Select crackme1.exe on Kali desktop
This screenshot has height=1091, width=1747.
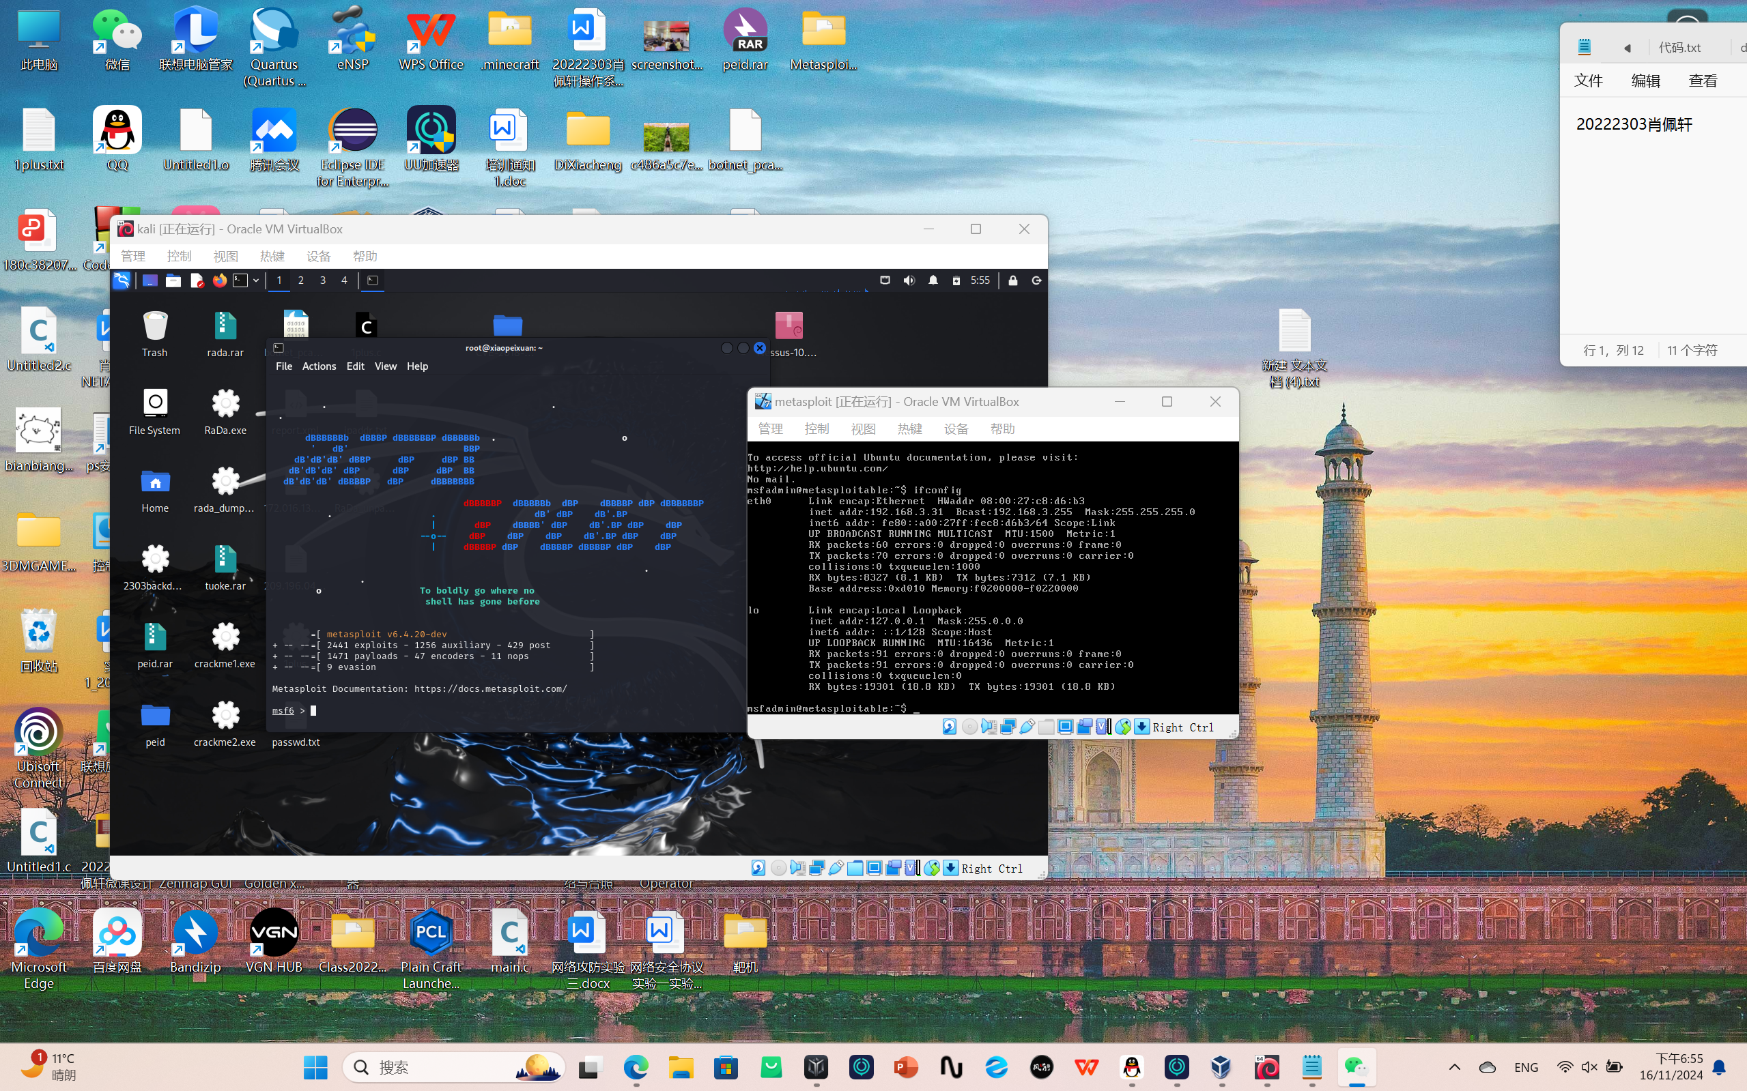tap(225, 645)
